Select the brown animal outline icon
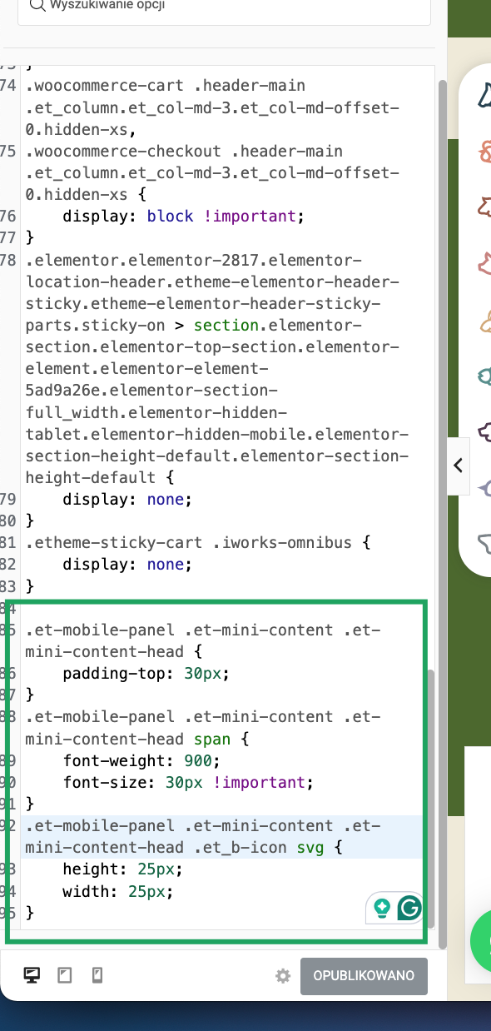This screenshot has width=491, height=1031. point(484,205)
